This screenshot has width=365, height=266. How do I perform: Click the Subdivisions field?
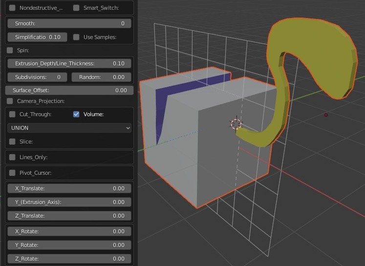click(x=38, y=77)
